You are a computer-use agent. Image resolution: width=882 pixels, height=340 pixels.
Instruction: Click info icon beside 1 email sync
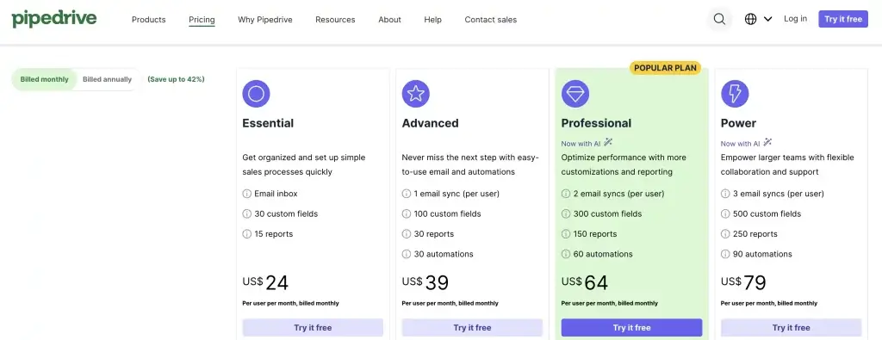[407, 194]
